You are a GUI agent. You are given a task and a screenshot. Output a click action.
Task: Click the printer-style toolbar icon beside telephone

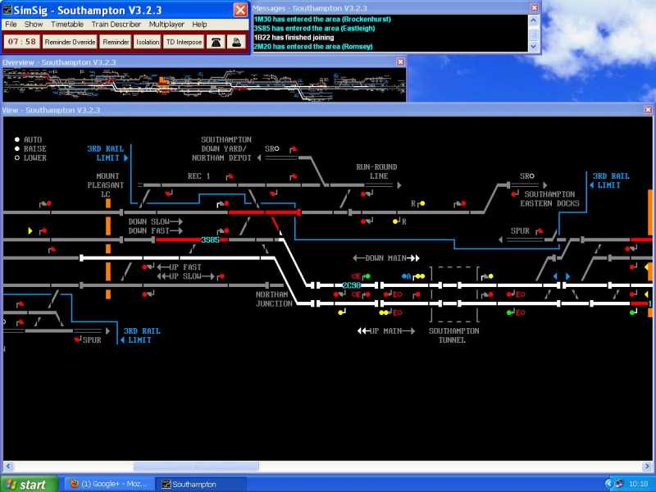tap(237, 42)
